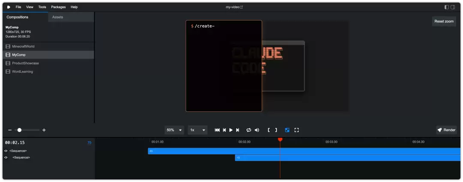Click the Render button

[446, 130]
